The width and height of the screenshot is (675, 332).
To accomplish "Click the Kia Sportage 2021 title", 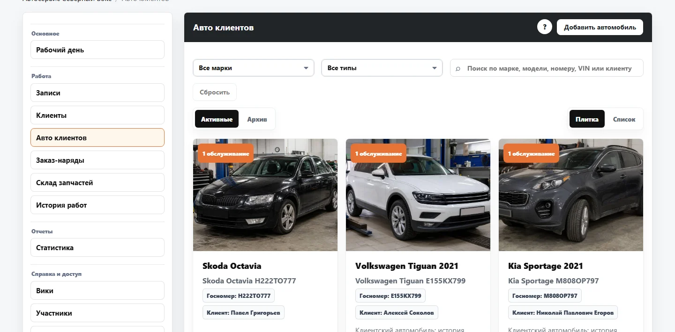I will (x=546, y=266).
